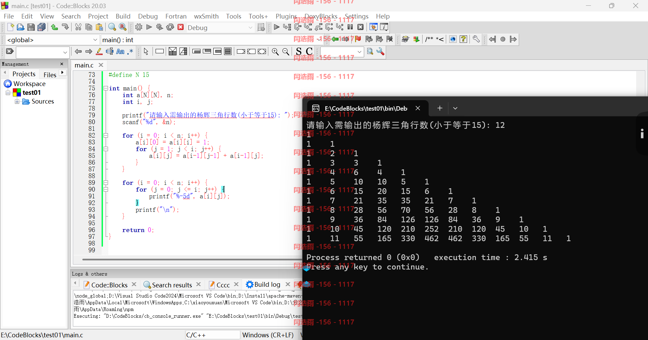Open the File menu

[9, 16]
